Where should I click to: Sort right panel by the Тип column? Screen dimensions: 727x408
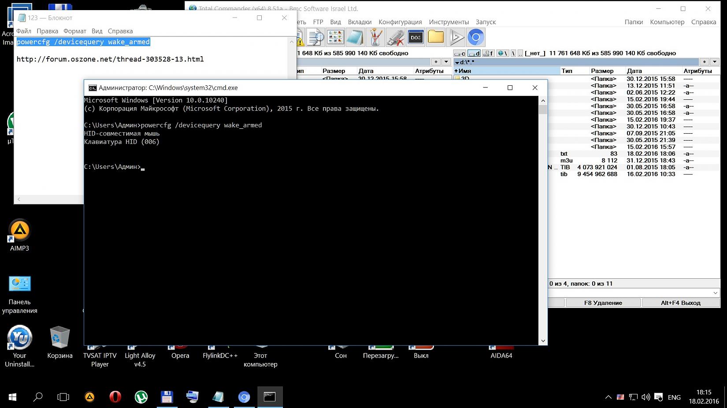tap(575, 71)
